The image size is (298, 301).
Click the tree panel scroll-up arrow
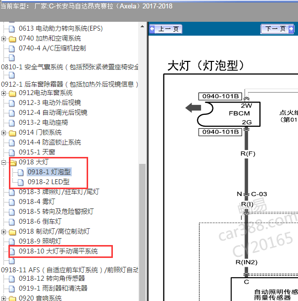[x=142, y=27]
